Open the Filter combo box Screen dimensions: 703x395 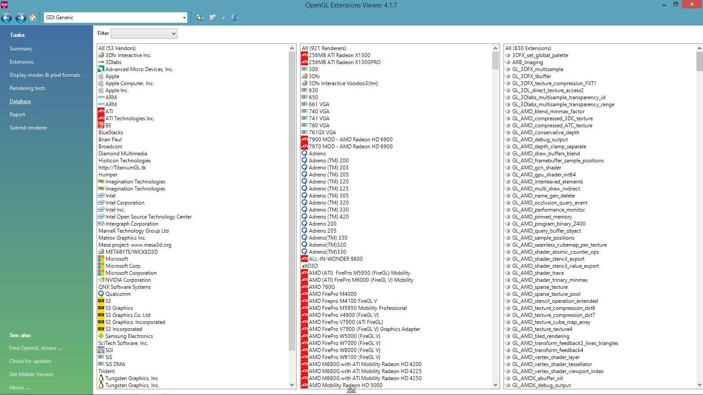[x=144, y=33]
